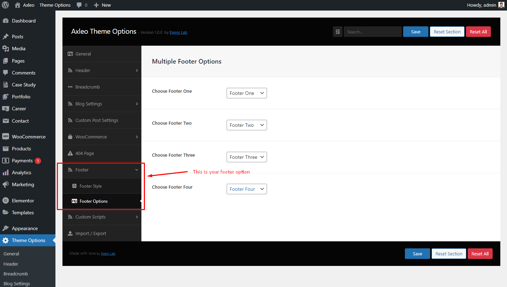Click the top Reset All button

(x=478, y=32)
